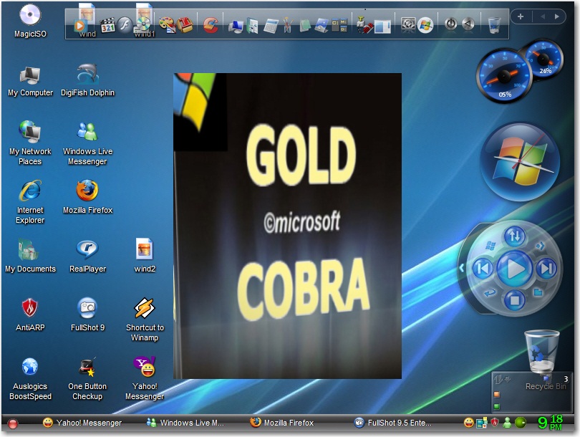The image size is (580, 437).
Task: Click the dock's right arrow navigation button
Action: coord(556,16)
